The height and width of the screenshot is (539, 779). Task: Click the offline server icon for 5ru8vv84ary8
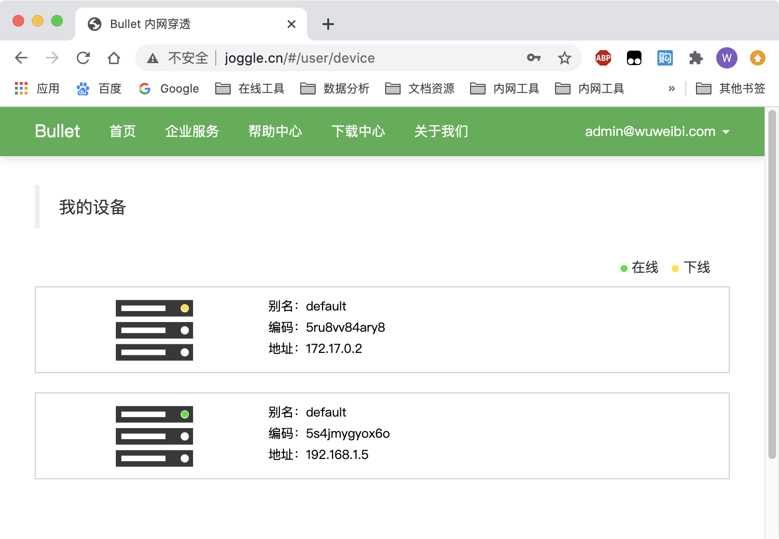(154, 330)
